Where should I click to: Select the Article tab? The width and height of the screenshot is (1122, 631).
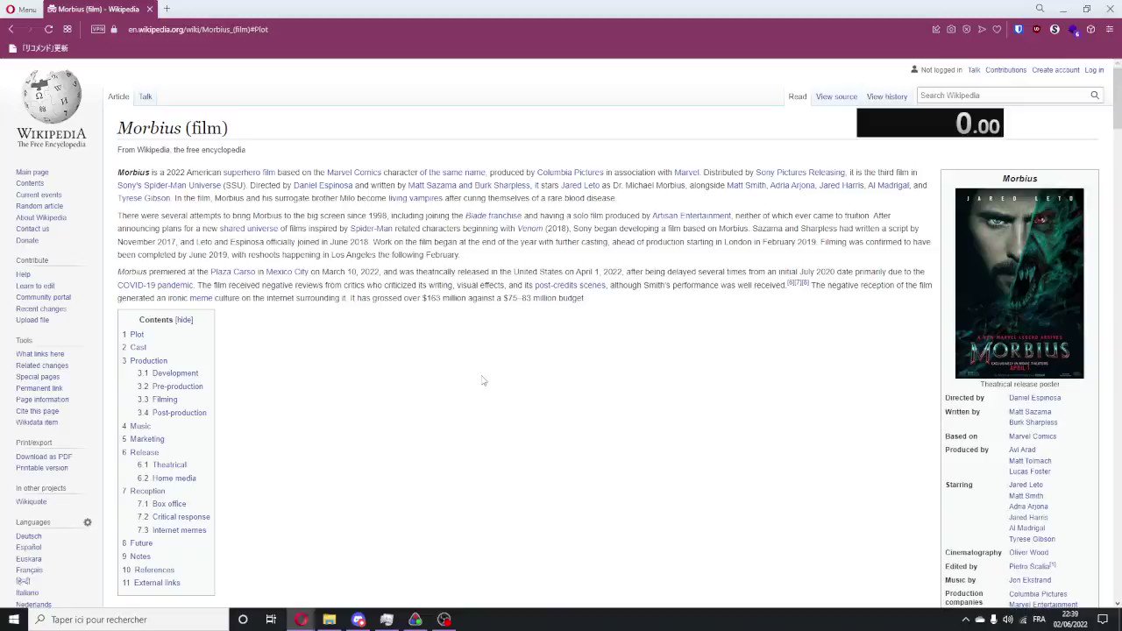pos(118,96)
